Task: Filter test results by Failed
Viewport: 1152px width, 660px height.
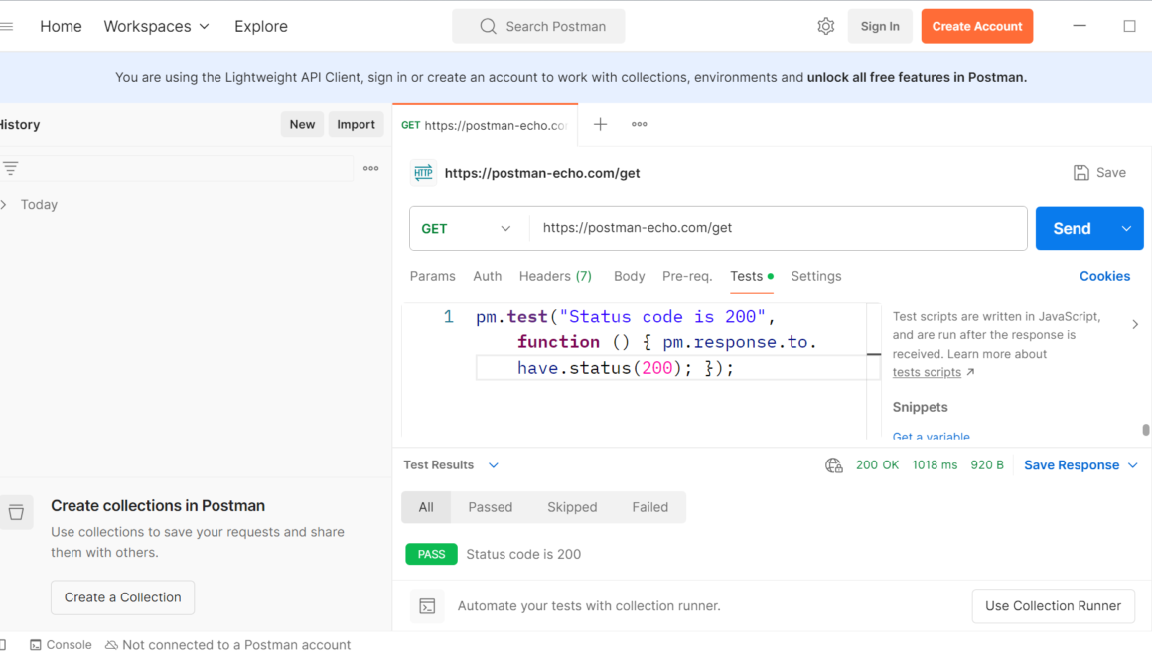Action: pyautogui.click(x=650, y=507)
